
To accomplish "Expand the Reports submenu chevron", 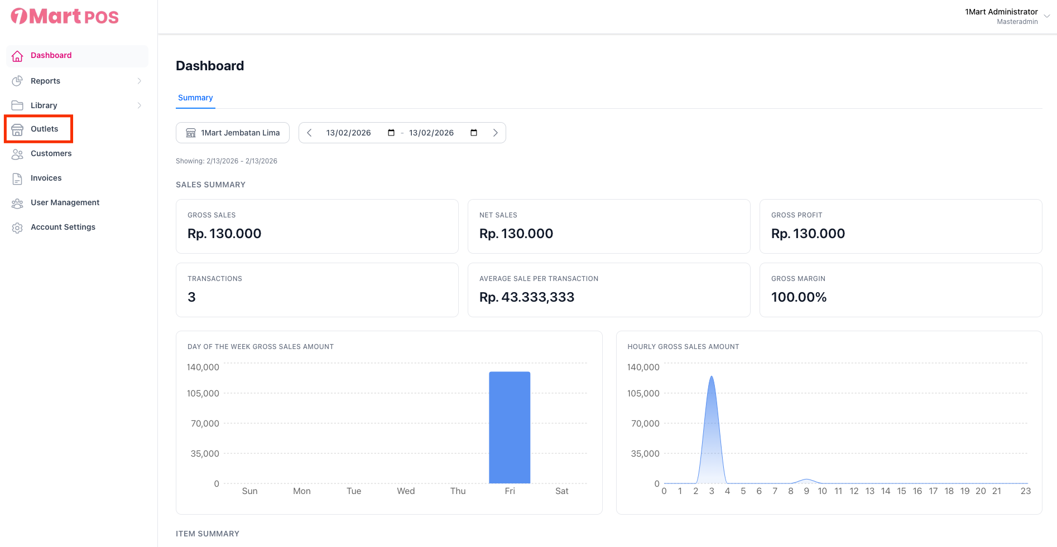I will 139,81.
